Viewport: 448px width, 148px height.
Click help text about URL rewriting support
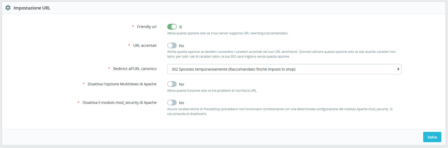pyautogui.click(x=228, y=33)
